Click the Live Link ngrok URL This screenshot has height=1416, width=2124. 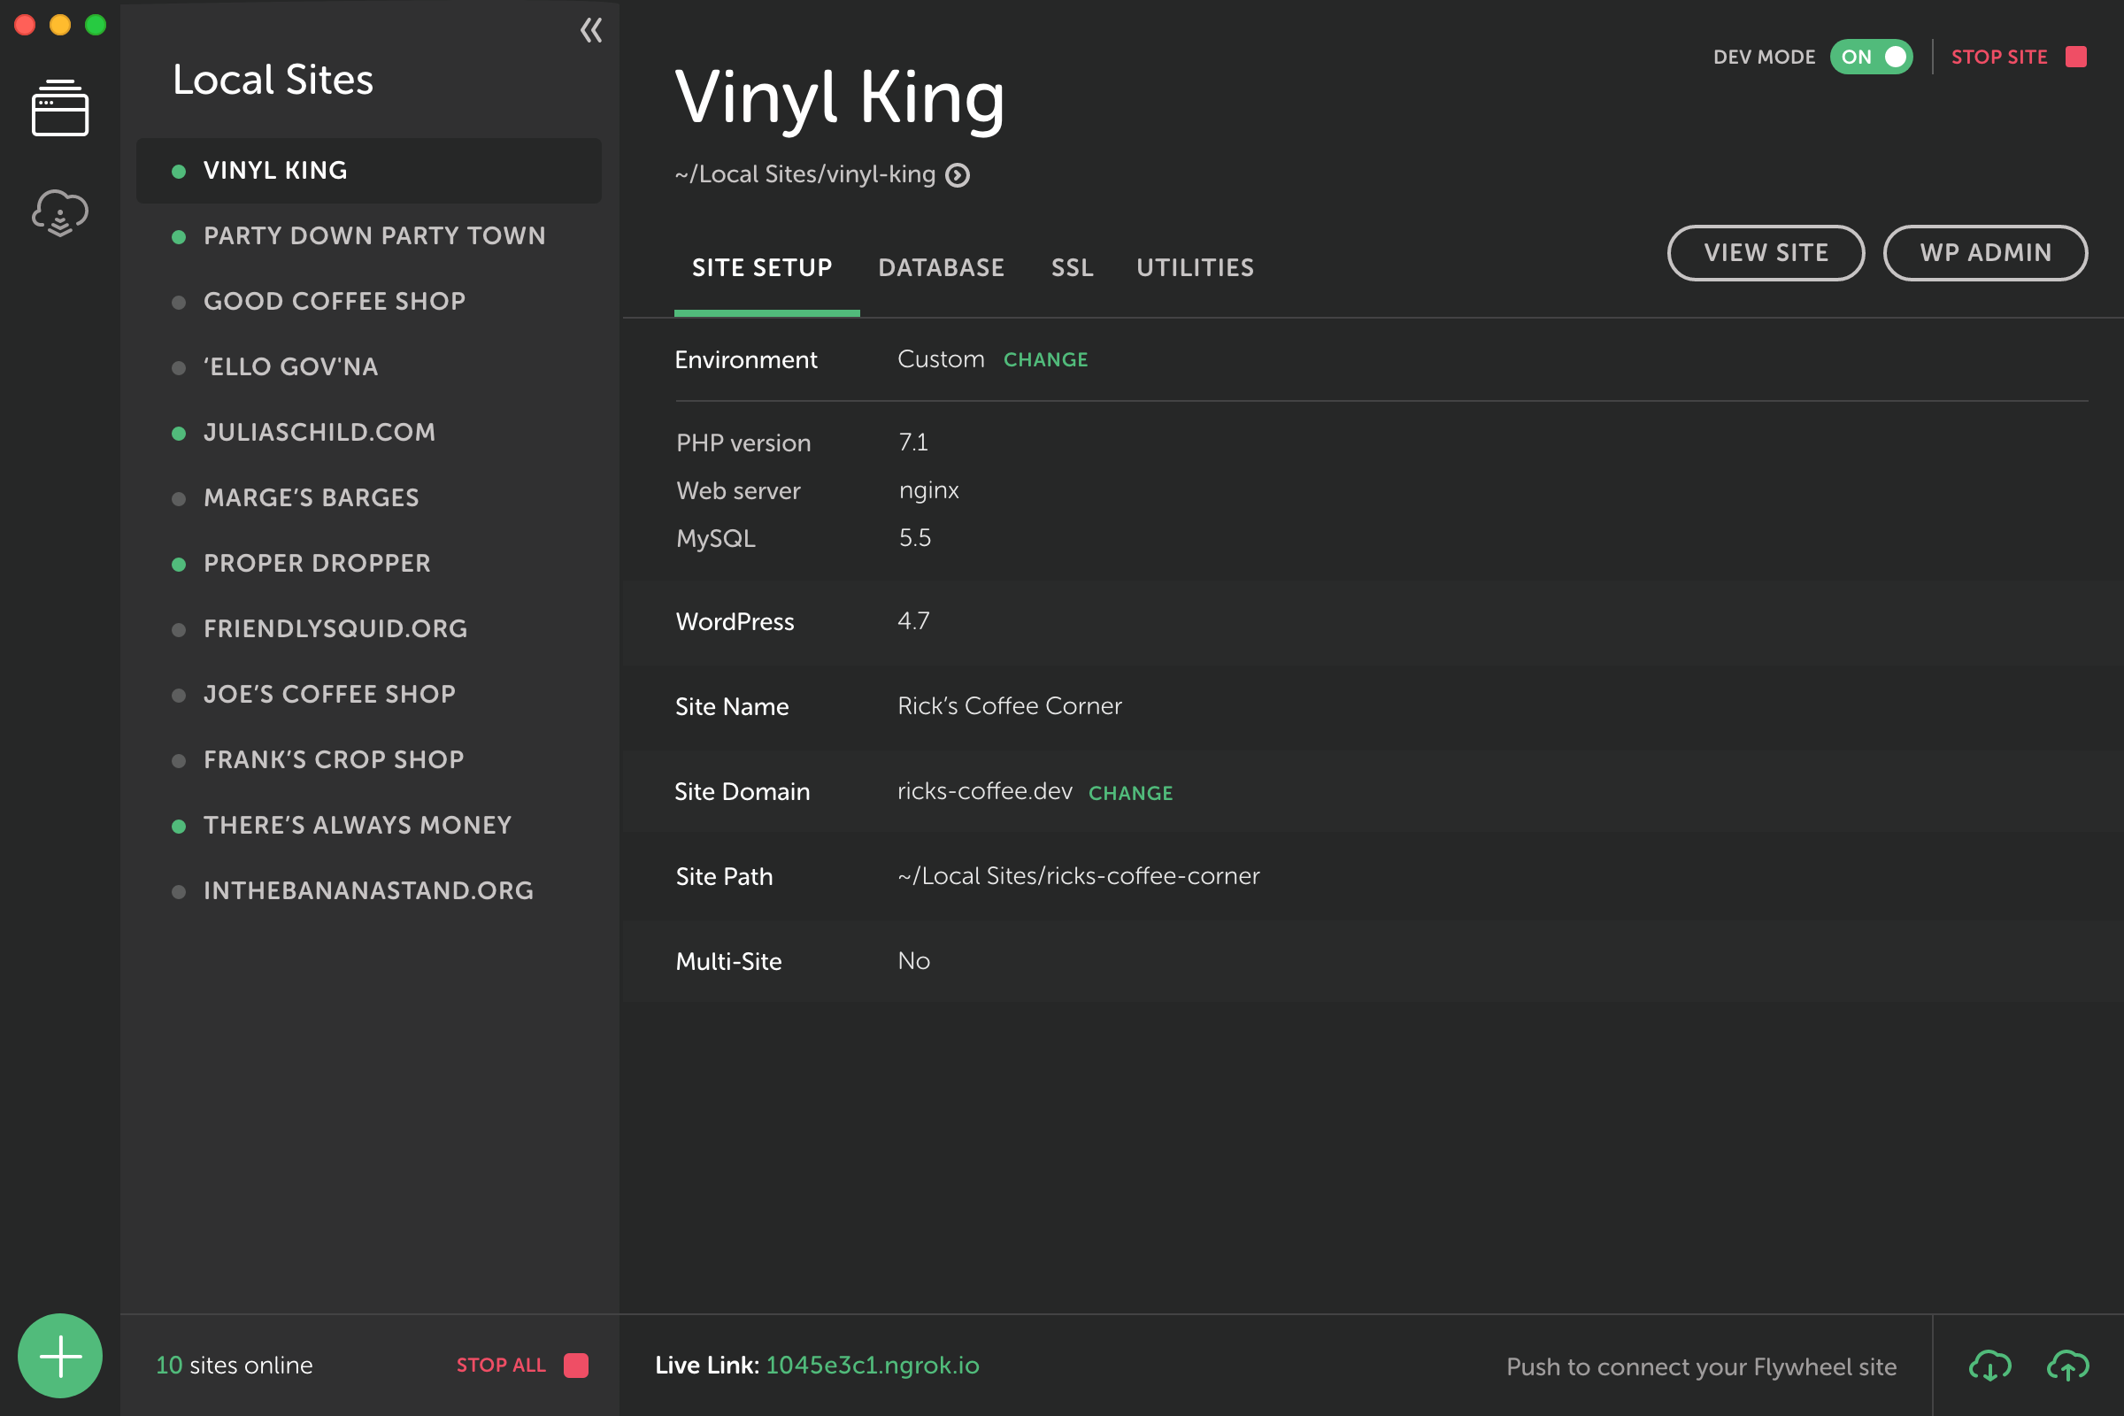coord(871,1364)
